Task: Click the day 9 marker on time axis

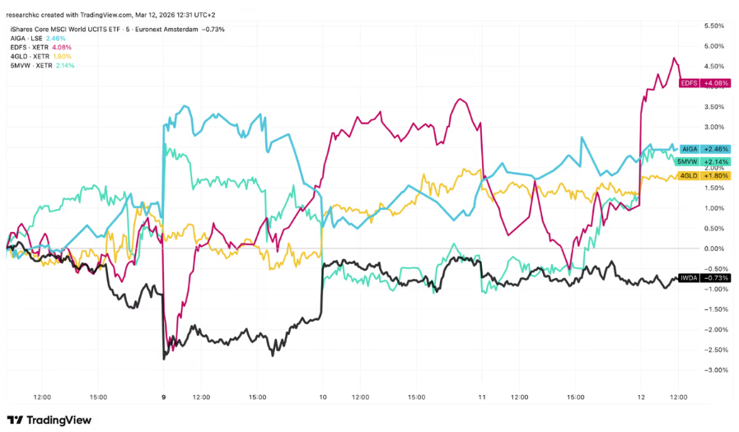Action: tap(164, 397)
